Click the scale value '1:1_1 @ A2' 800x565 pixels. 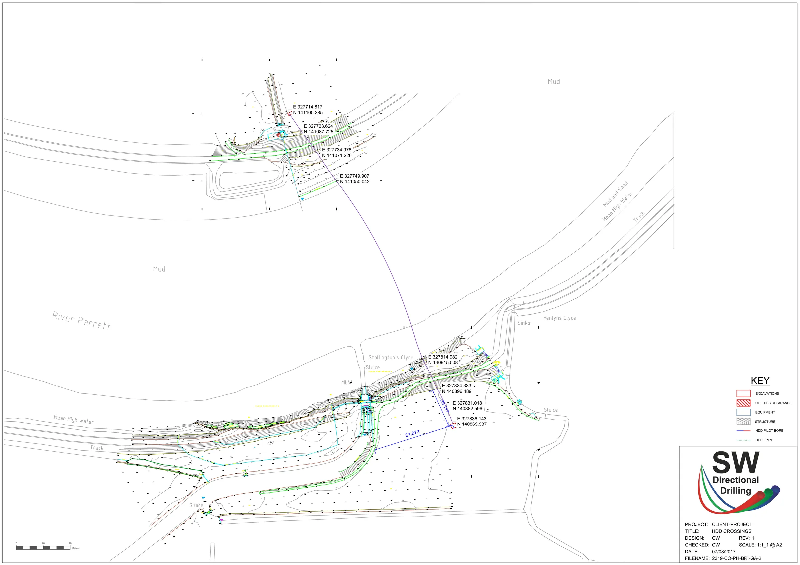pyautogui.click(x=769, y=545)
